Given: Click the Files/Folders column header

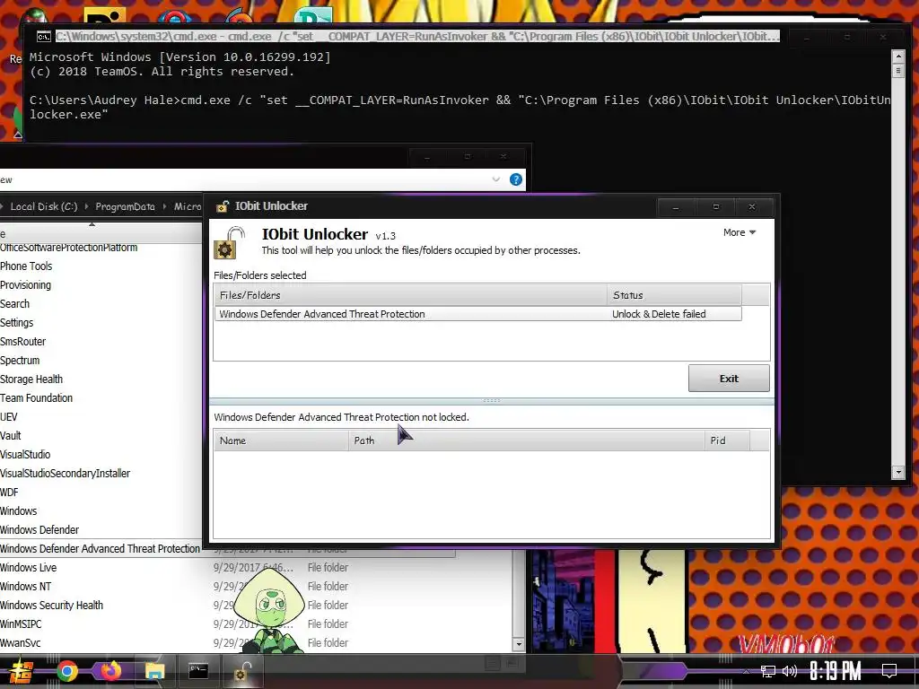Looking at the screenshot, I should coord(410,295).
